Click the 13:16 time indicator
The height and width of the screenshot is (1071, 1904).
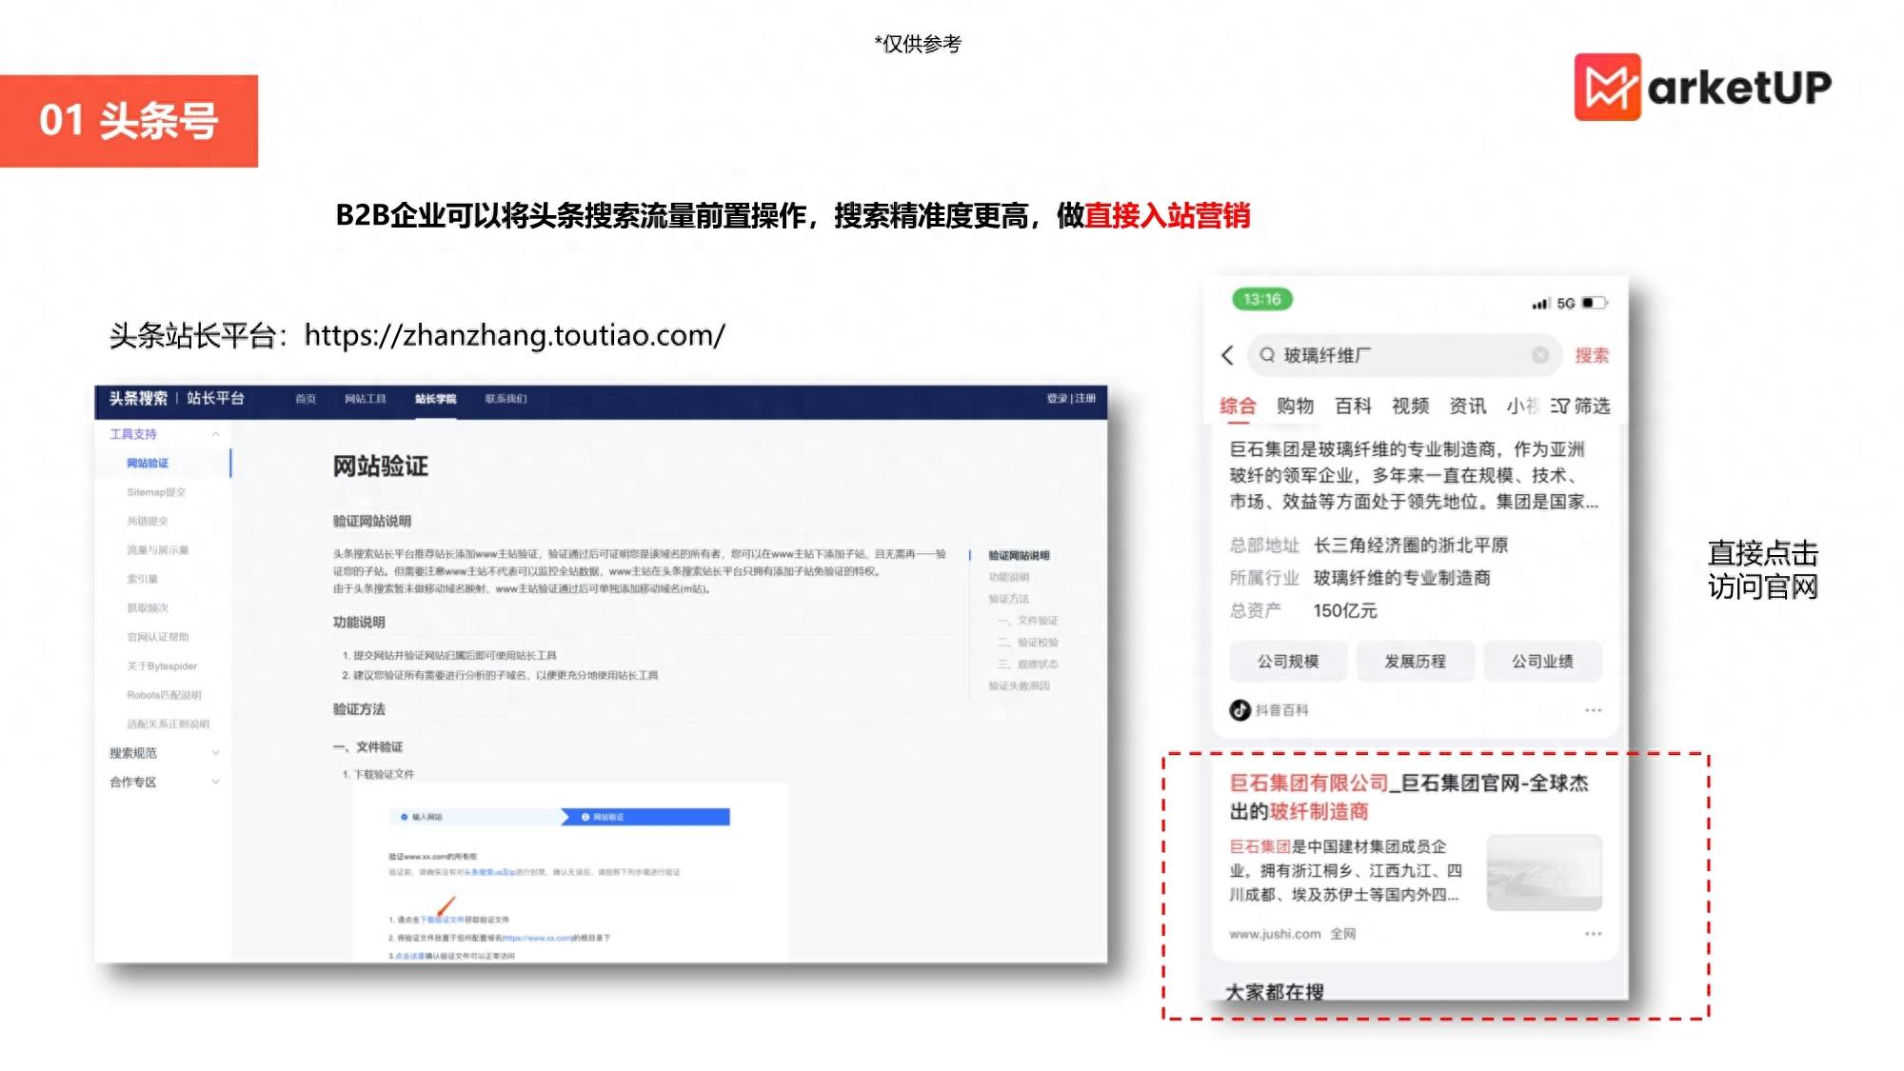pyautogui.click(x=1262, y=299)
